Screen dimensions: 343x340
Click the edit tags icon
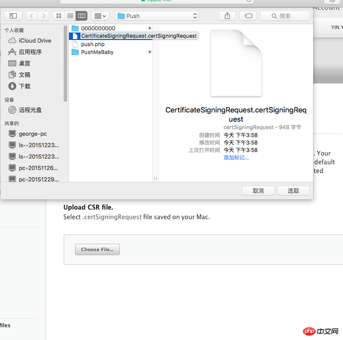[x=248, y=16]
